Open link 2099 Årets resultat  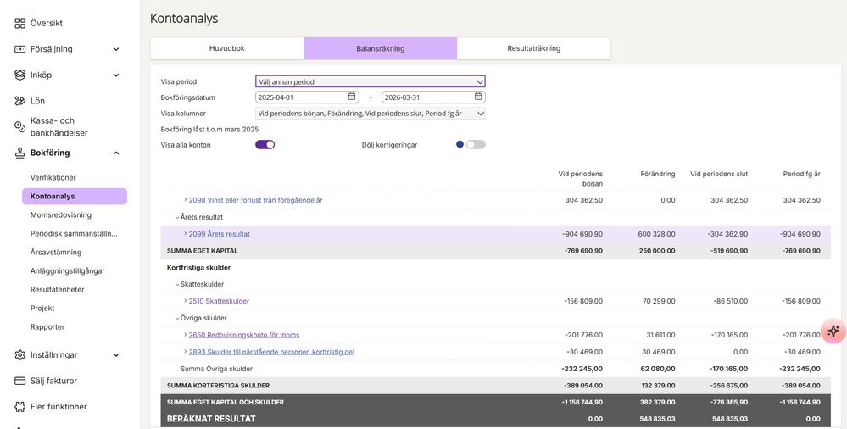point(220,234)
